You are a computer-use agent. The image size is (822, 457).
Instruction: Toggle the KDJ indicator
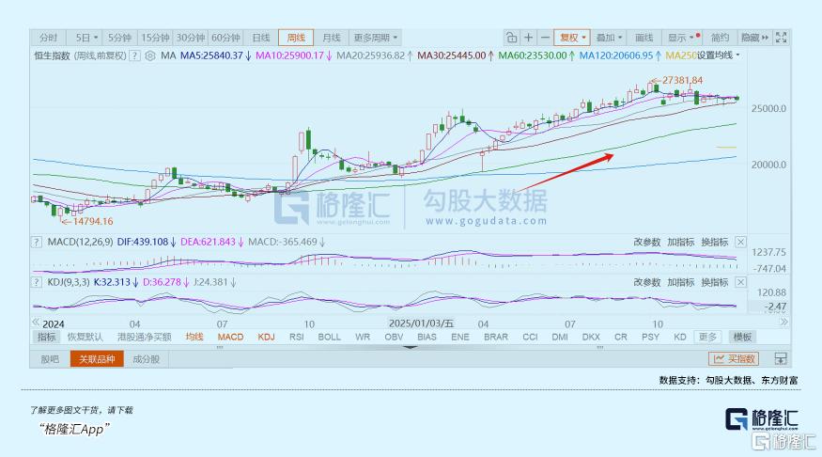tap(266, 337)
